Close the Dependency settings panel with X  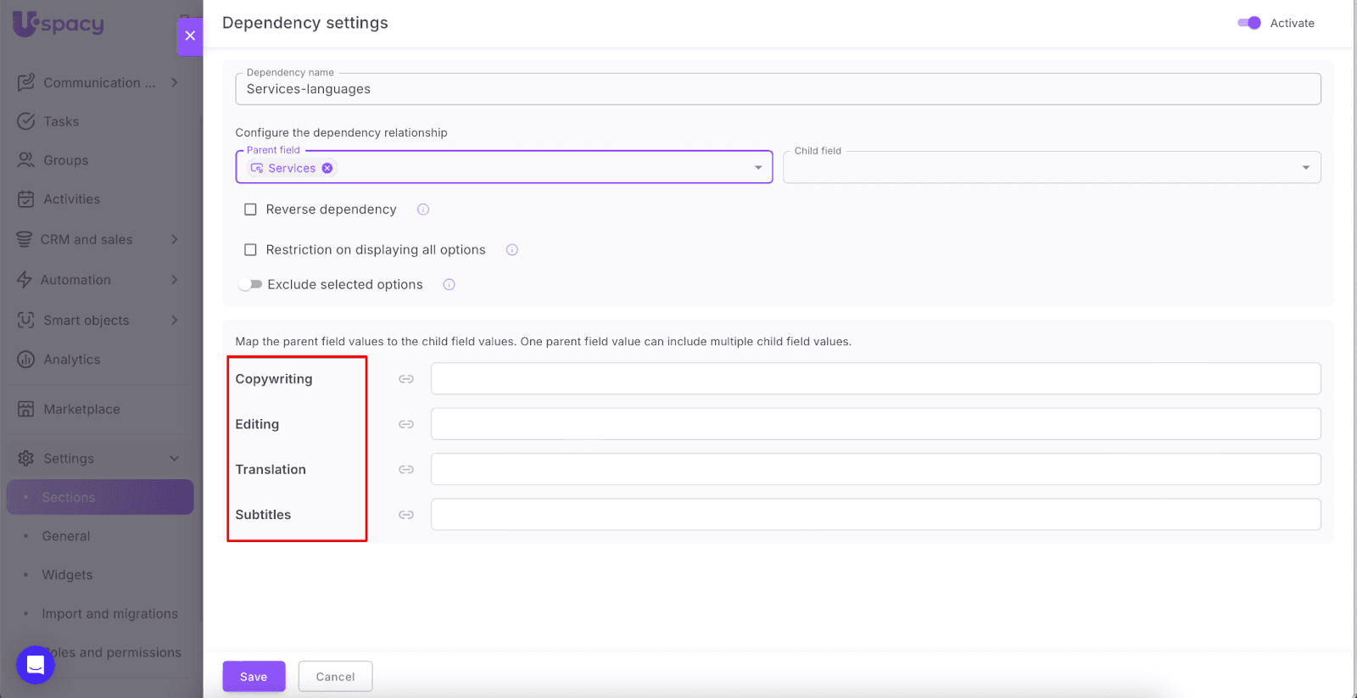coord(190,36)
